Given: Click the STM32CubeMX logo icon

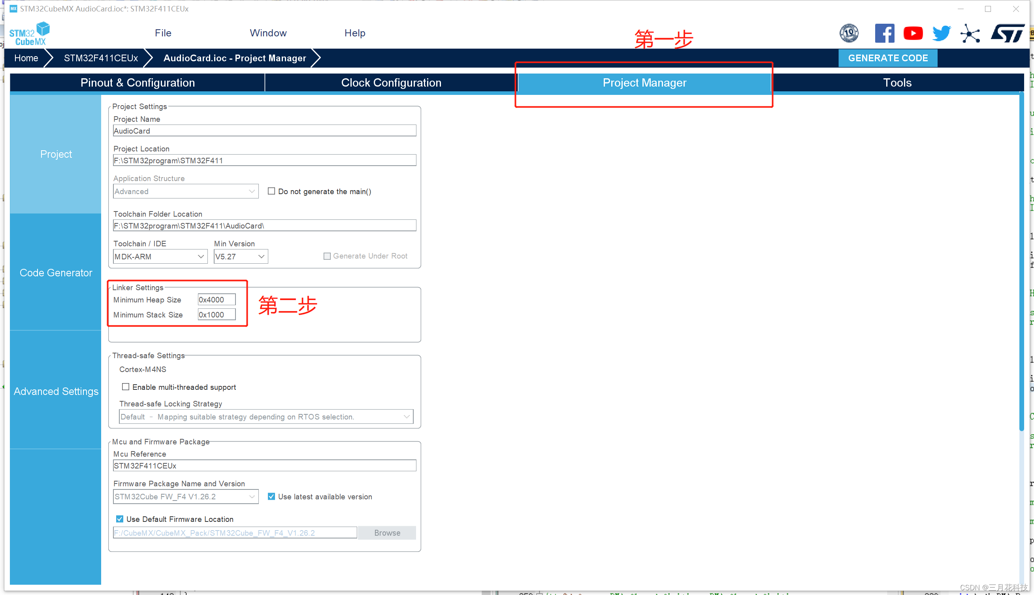Looking at the screenshot, I should [29, 34].
